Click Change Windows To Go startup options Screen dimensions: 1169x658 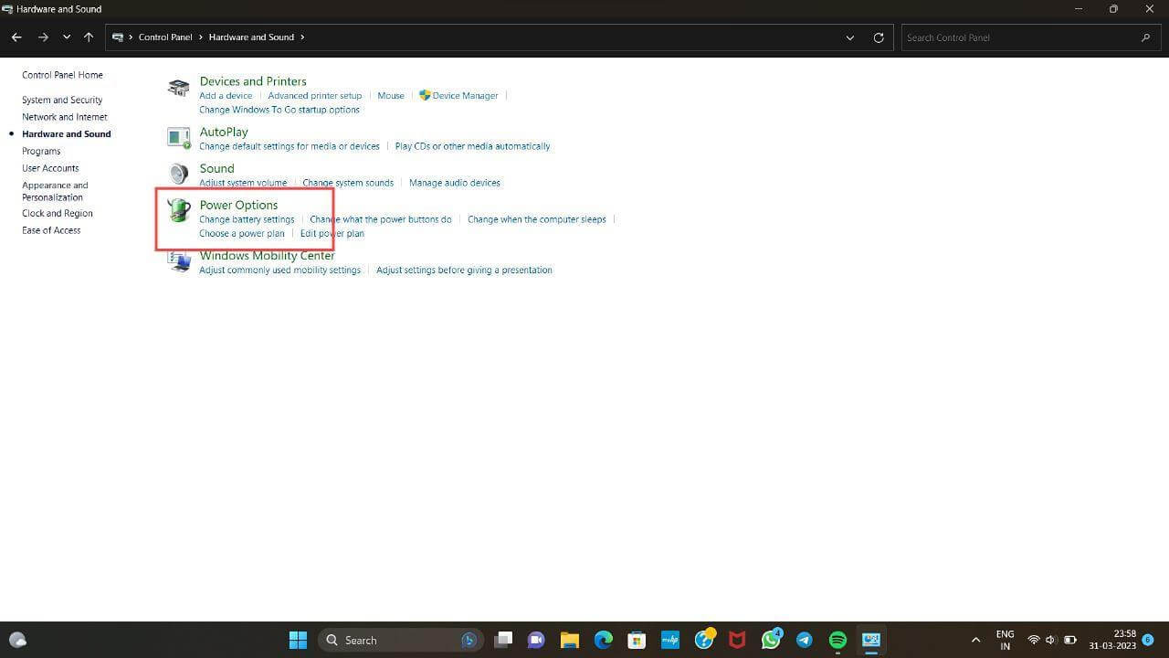tap(279, 110)
